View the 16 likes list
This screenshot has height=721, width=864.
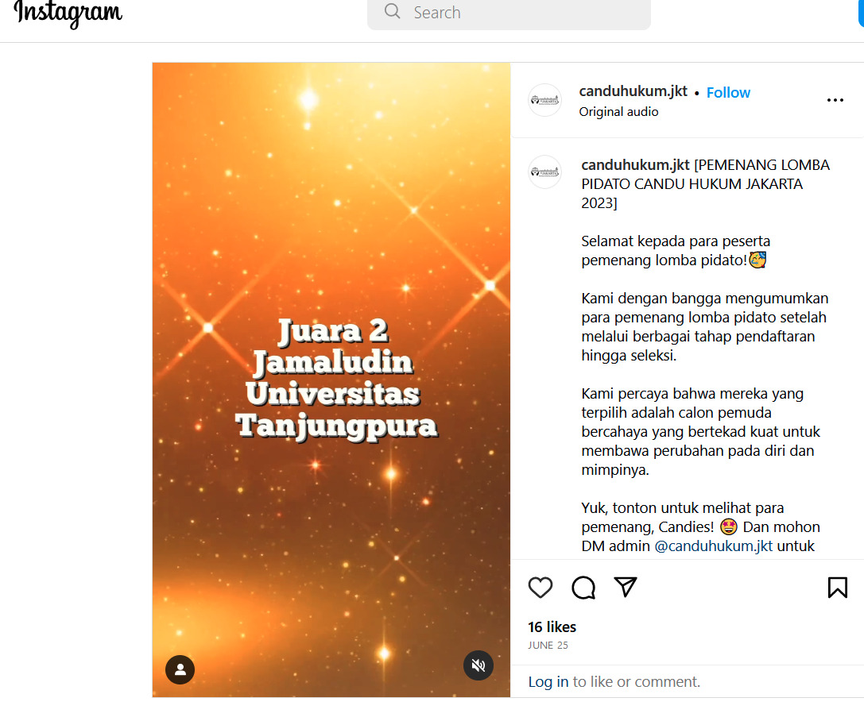(x=552, y=627)
